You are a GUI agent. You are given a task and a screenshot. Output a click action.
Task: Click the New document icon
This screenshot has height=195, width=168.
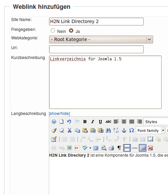point(61,121)
